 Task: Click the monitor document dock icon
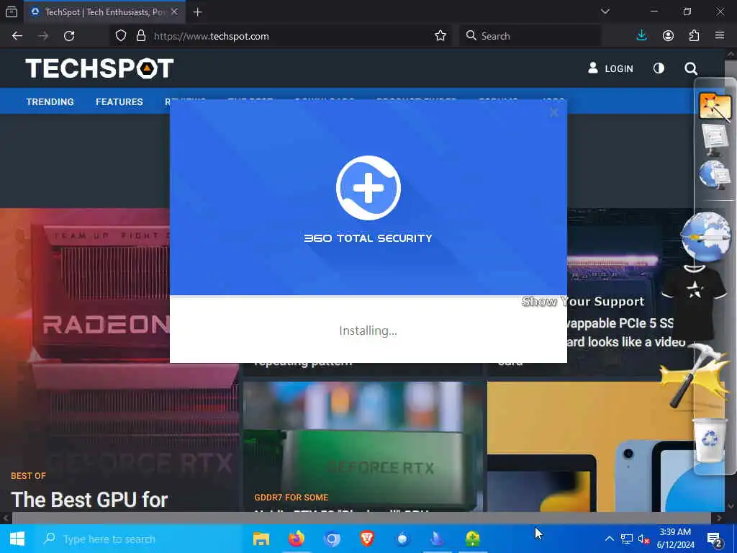coord(715,139)
